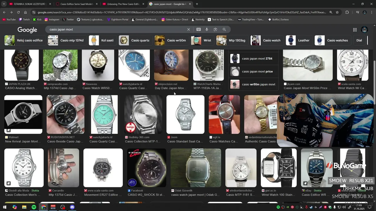
Task: Choose related search casio wr50m japan movt
Action: click(x=254, y=84)
